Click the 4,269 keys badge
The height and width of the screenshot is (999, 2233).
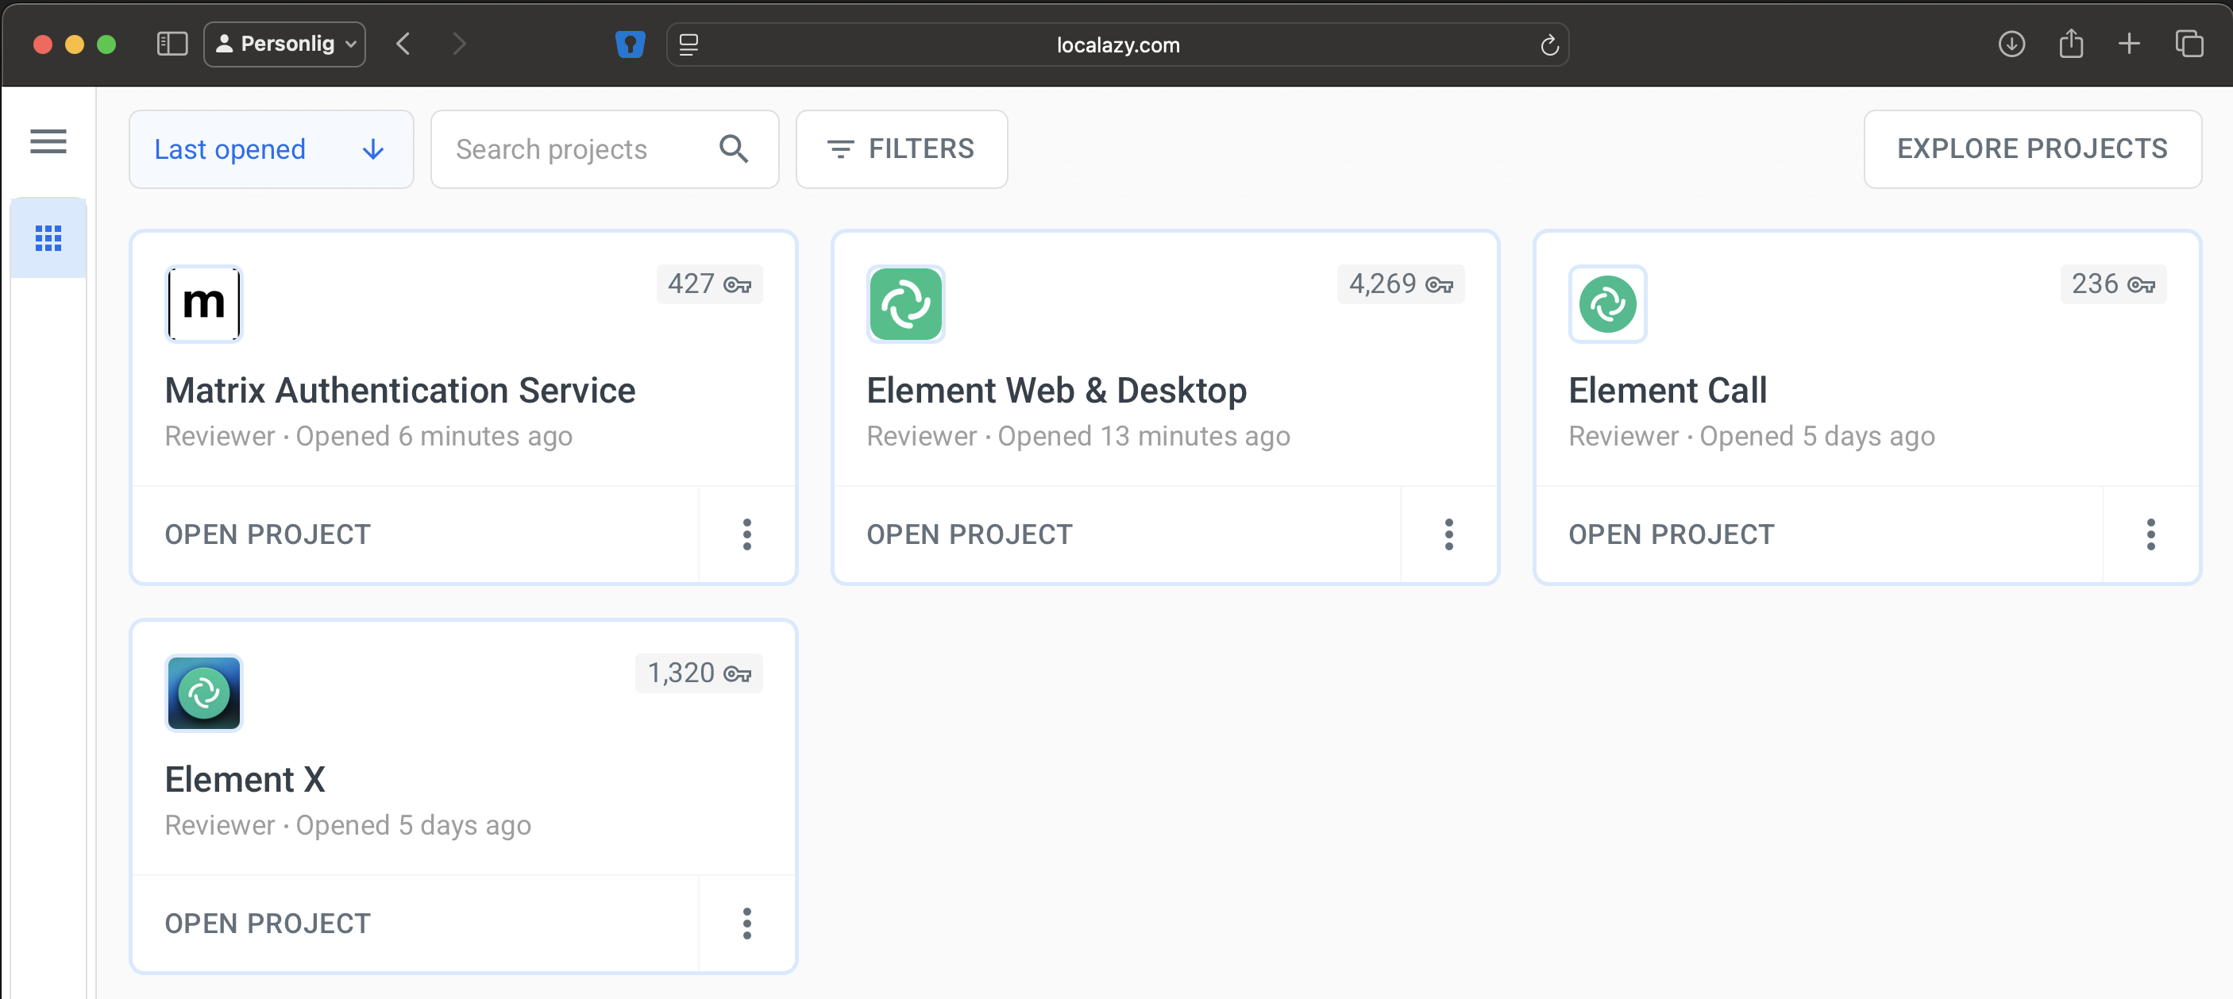click(1400, 284)
